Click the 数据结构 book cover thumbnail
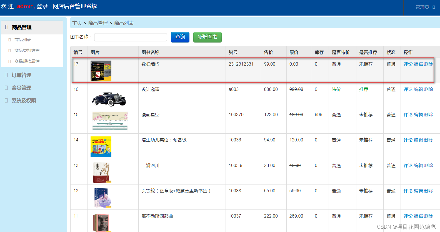This screenshot has width=440, height=232. [101, 71]
